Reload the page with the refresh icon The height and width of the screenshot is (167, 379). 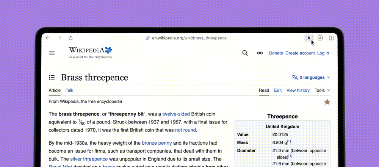click(70, 38)
